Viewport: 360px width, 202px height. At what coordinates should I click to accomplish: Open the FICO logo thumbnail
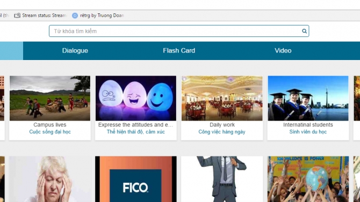click(x=136, y=179)
